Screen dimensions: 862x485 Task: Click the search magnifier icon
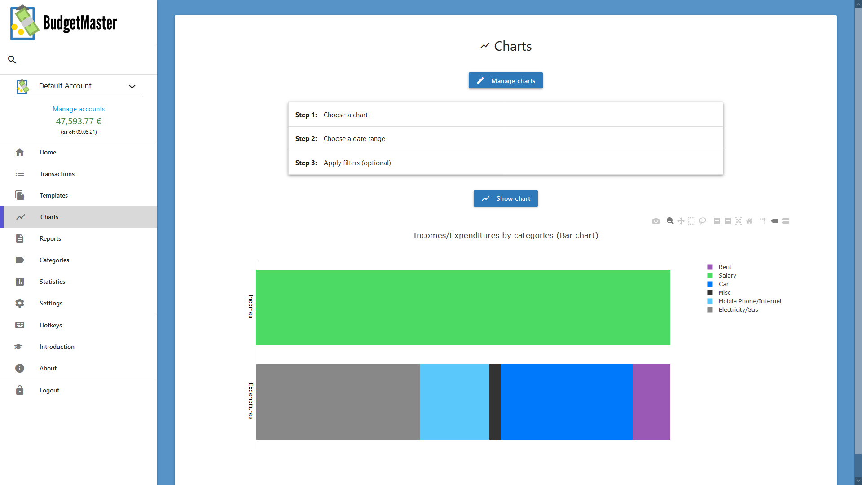click(12, 59)
